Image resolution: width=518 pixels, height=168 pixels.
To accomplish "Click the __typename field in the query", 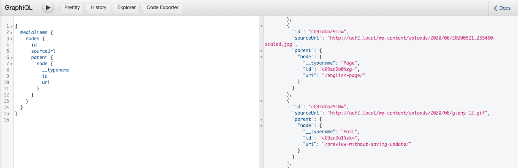I will [x=56, y=70].
